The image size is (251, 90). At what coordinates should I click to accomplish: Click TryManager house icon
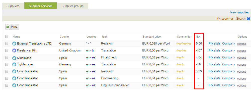[x=14, y=64]
